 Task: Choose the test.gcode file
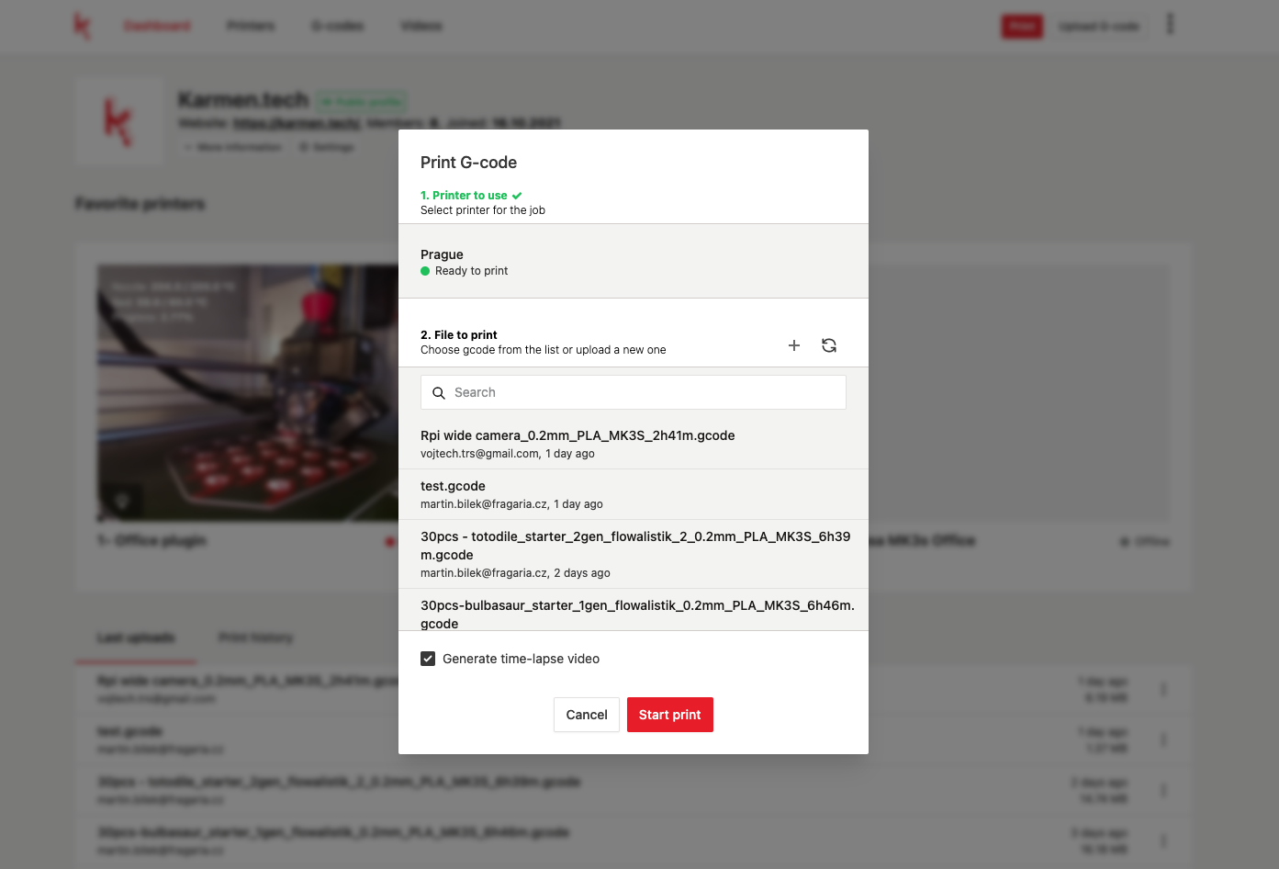click(634, 494)
